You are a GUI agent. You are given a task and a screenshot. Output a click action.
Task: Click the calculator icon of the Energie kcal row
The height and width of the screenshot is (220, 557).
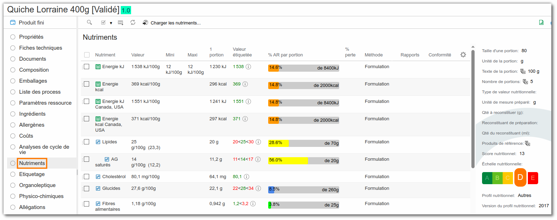[x=98, y=84]
